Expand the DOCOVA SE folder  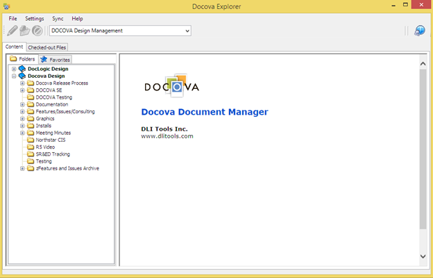coord(22,90)
